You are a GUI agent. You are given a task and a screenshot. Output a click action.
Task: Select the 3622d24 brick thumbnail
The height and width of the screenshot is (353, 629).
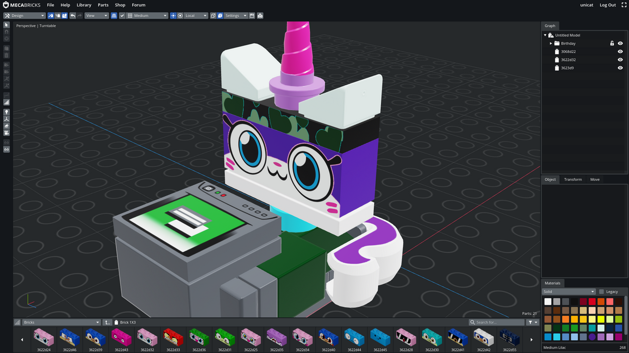(44, 340)
